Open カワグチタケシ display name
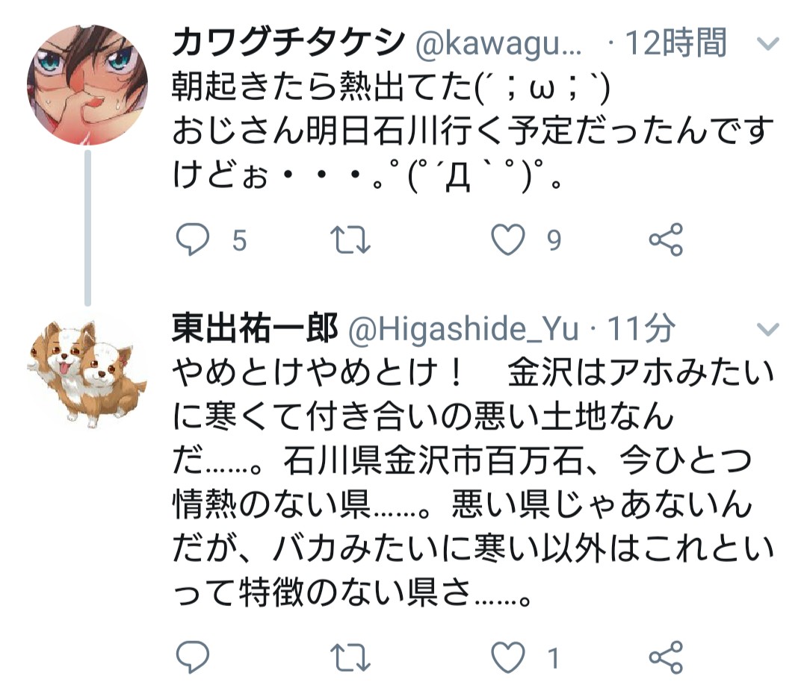 pos(288,42)
